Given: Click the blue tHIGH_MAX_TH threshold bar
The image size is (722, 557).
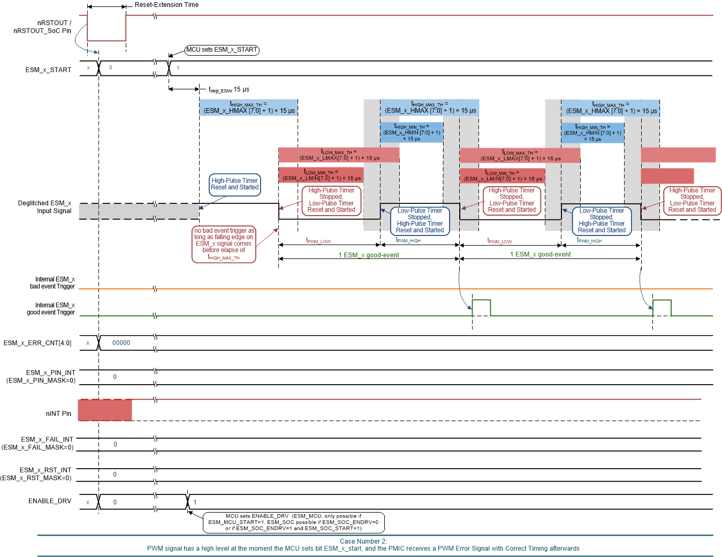Looking at the screenshot, I should [x=249, y=106].
